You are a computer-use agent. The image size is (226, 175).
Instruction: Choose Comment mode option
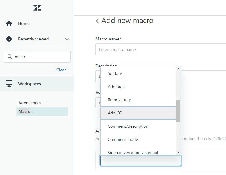pos(123,139)
